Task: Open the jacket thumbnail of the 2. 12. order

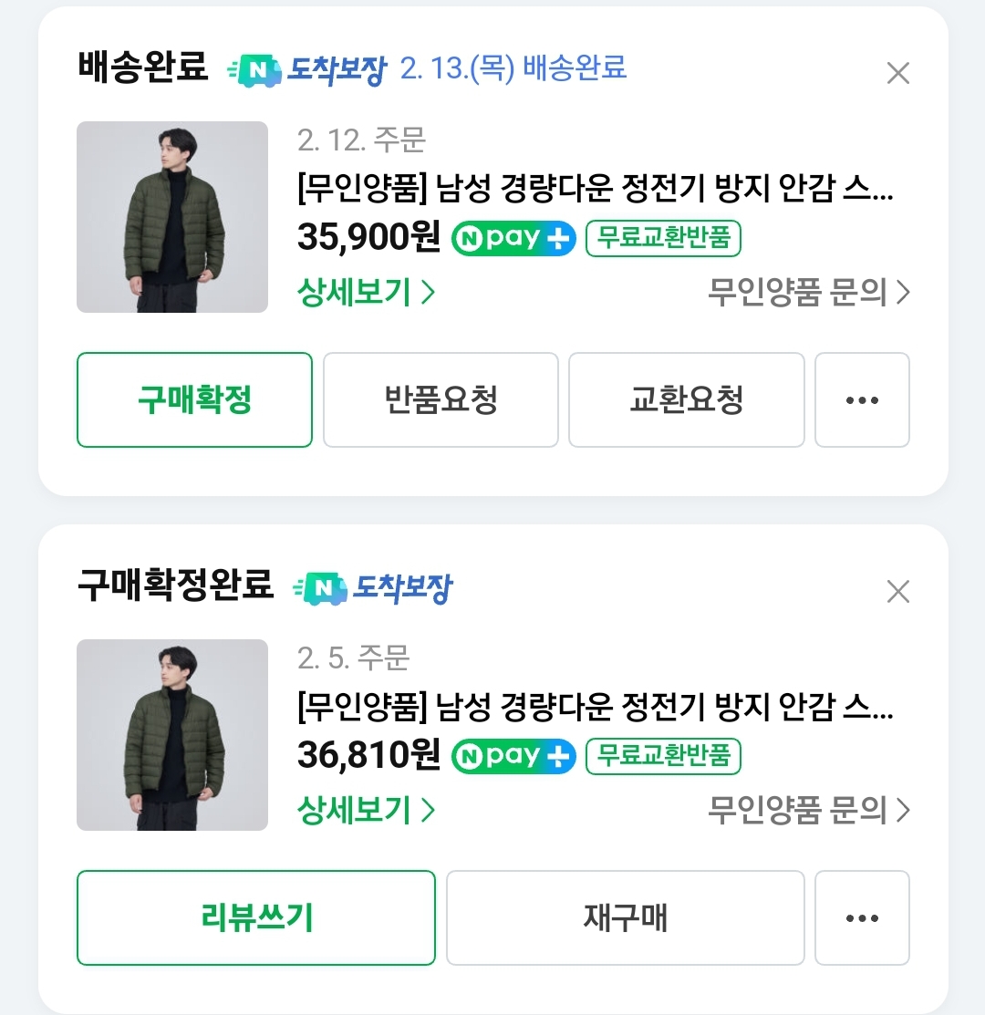Action: (x=172, y=217)
